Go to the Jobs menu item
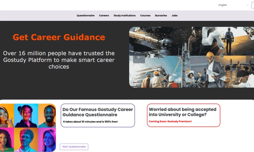This screenshot has width=254, height=152. pos(174,16)
